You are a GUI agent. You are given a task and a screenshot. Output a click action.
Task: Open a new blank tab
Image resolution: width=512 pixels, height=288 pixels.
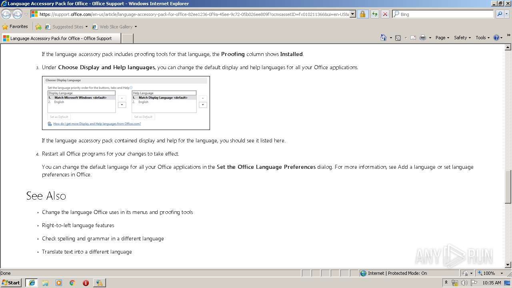(127, 38)
